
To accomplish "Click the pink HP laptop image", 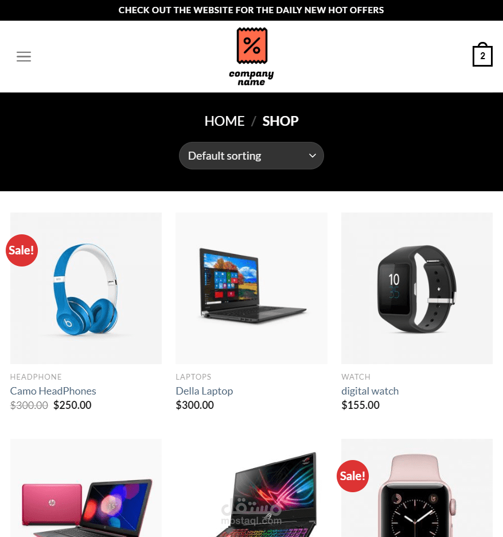I will (86, 488).
